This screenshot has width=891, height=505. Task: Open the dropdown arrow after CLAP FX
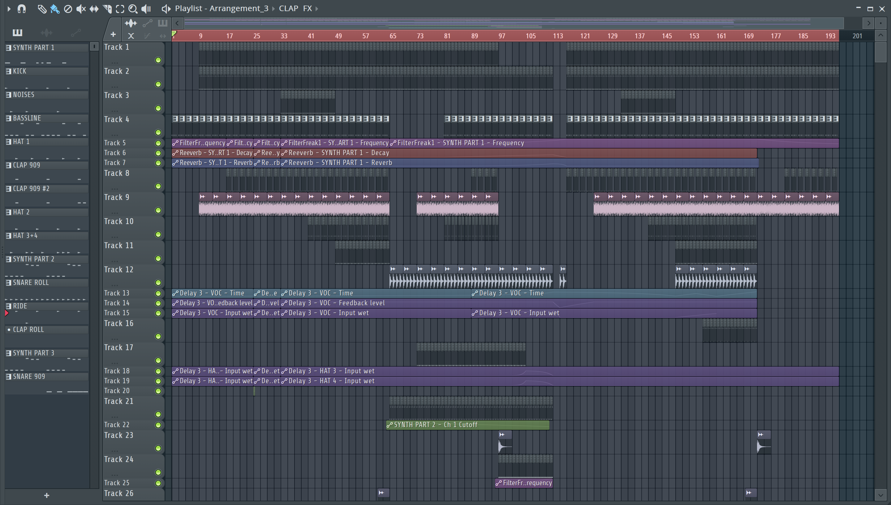tap(317, 8)
